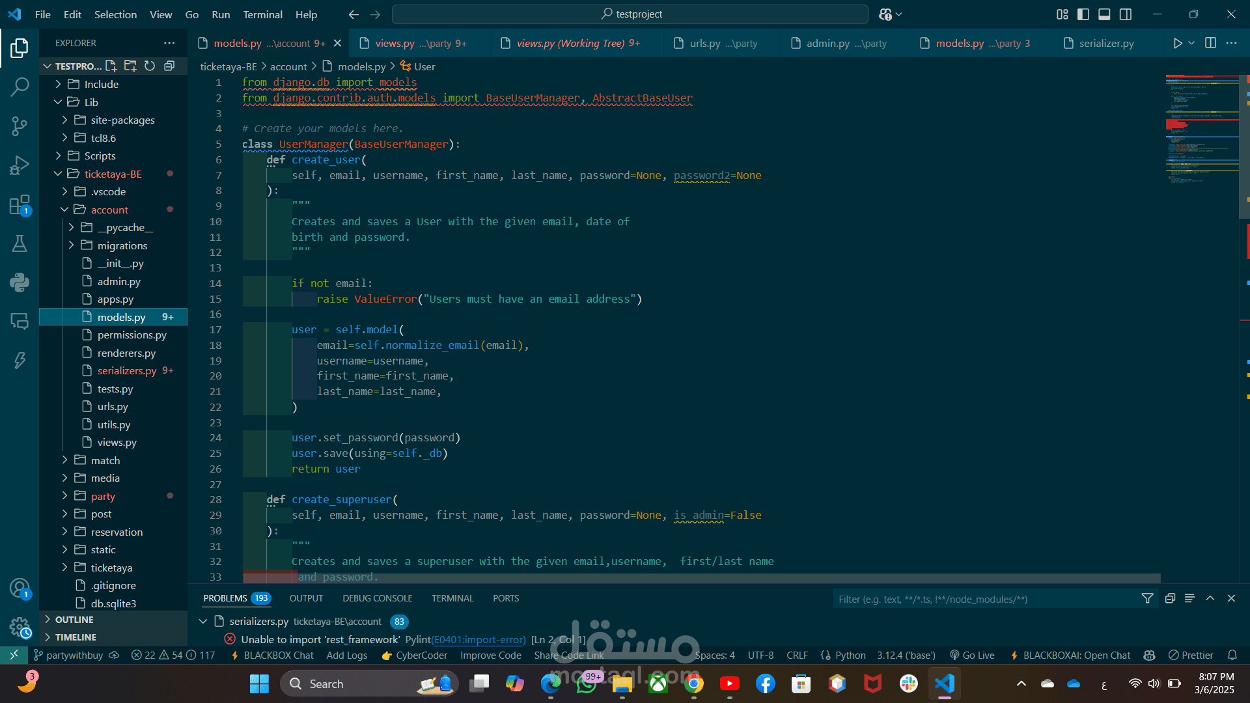
Task: Click Refresh Explorer icon
Action: click(x=150, y=66)
